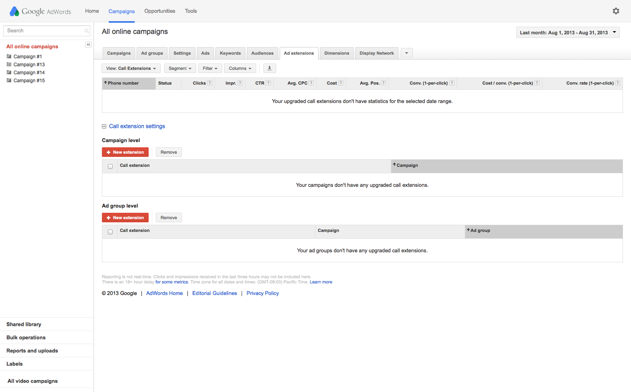Open the Opportunities menu item
631x392 pixels.
point(160,11)
